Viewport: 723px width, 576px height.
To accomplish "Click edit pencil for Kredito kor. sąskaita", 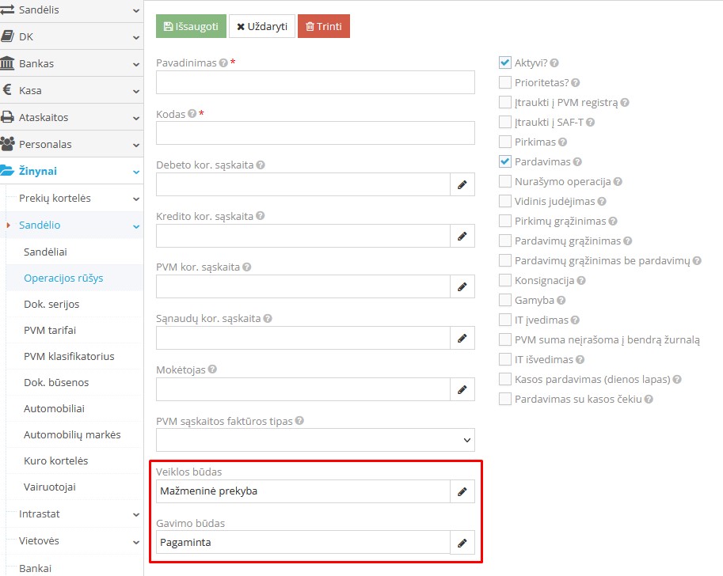I will coord(462,236).
